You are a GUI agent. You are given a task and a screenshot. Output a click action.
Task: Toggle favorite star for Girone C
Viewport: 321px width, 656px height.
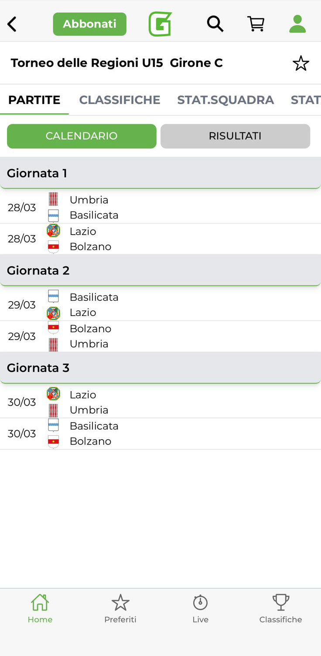(x=301, y=64)
